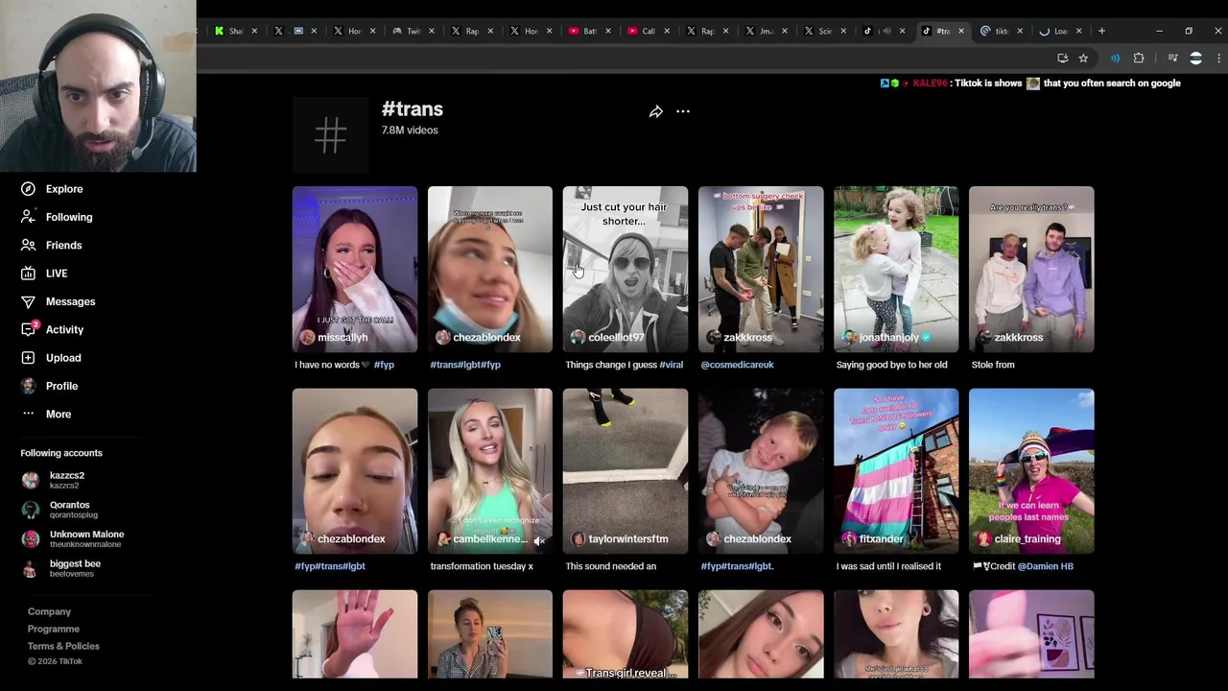Click the blue audio icon in browser toolbar
The height and width of the screenshot is (691, 1228).
coord(1115,58)
